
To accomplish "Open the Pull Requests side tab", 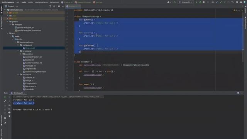I will [2, 23].
